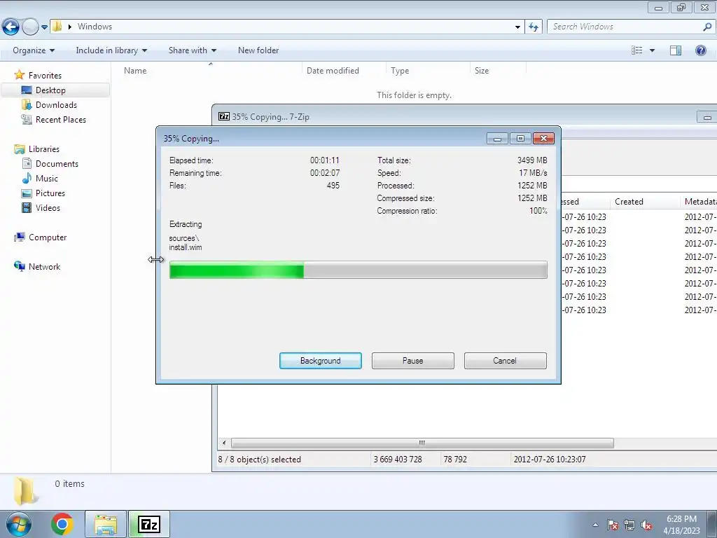
Task: Click the Explorer Forward navigation arrow
Action: [30, 27]
